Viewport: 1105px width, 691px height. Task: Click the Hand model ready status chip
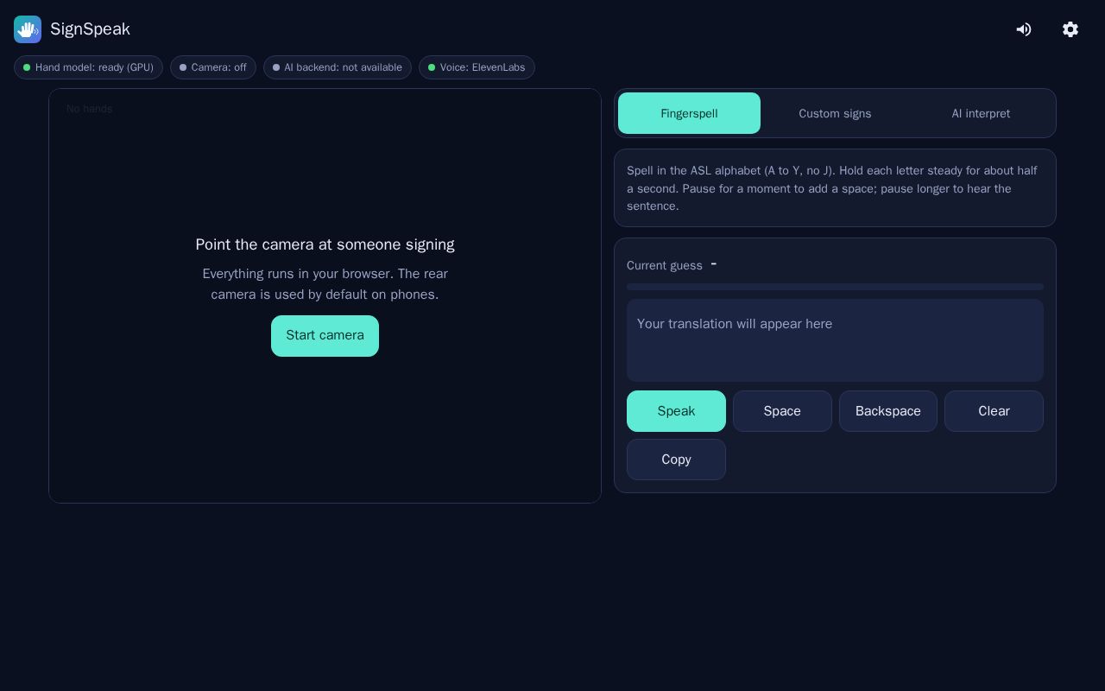[x=88, y=67]
